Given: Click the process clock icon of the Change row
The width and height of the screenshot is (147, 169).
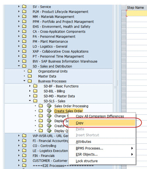Looking at the screenshot, I should 49,116.
